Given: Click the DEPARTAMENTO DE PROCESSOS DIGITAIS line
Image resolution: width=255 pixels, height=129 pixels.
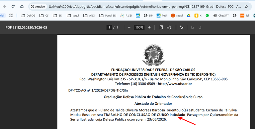Looking at the screenshot, I should pos(153,74).
